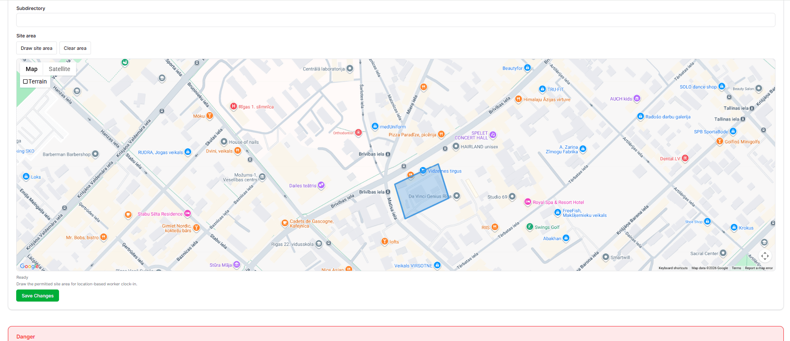The width and height of the screenshot is (790, 341).
Task: Open Keyboard shortcuts link on map
Action: [x=673, y=268]
